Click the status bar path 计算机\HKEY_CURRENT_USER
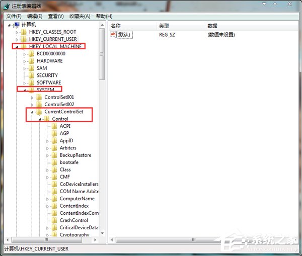This screenshot has height=256, width=302. pos(36,248)
